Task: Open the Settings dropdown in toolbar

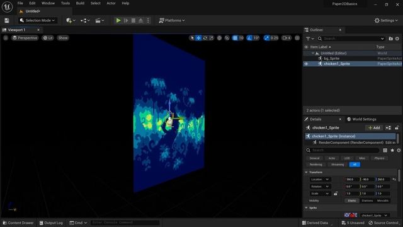Action: point(386,20)
